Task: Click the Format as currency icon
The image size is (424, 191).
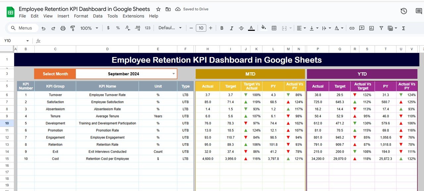Action: (x=108, y=28)
